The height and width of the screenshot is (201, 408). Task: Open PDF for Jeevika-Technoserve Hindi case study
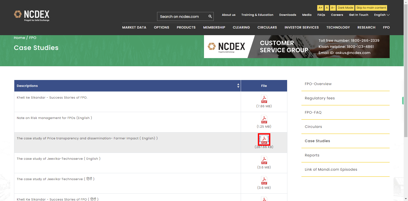[264, 180]
